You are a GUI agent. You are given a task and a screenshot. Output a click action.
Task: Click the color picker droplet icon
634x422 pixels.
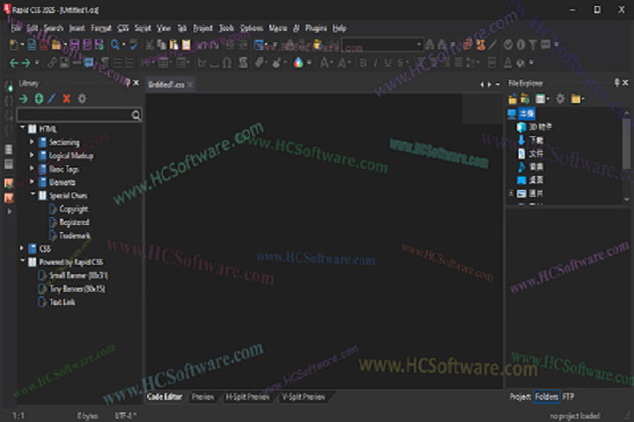299,63
